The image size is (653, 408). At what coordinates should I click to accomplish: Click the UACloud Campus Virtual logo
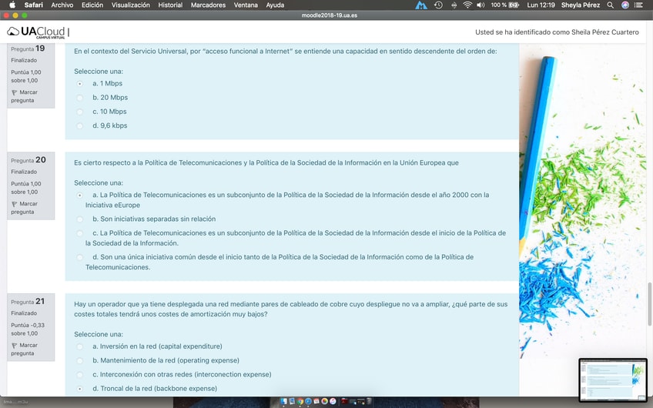(36, 32)
